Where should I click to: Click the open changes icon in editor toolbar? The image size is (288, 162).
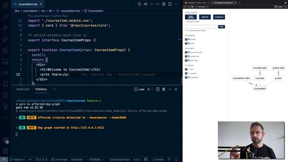145,4
